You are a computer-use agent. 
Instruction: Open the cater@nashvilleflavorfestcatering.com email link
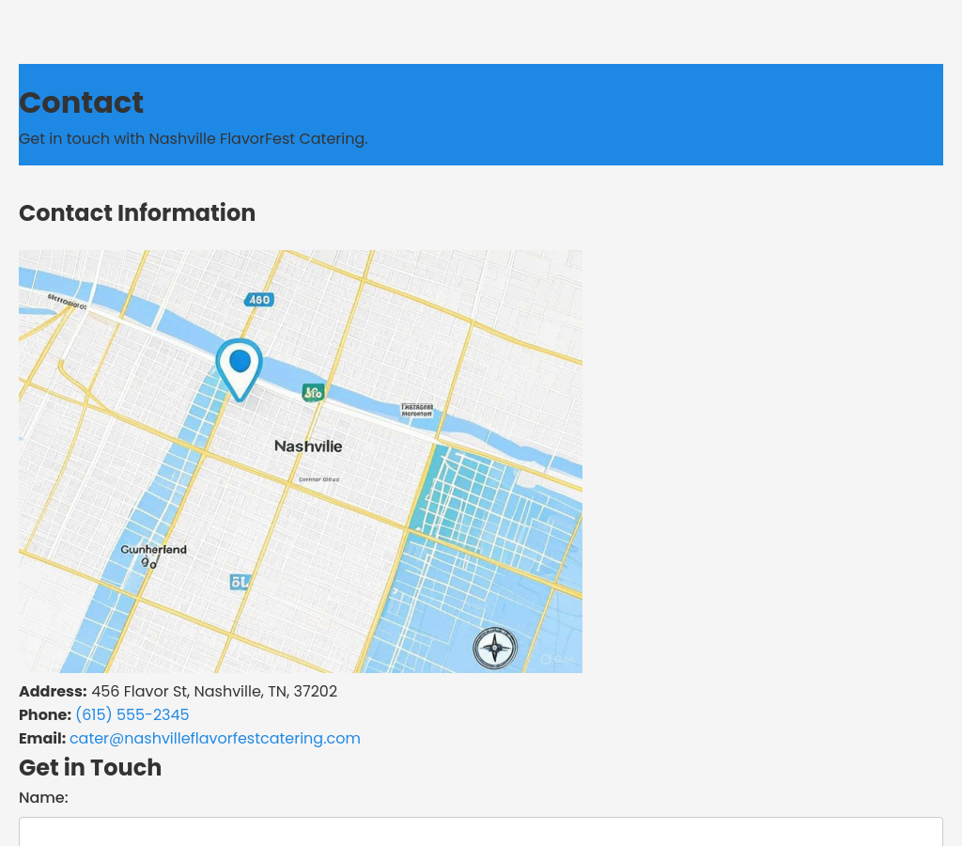click(x=214, y=739)
